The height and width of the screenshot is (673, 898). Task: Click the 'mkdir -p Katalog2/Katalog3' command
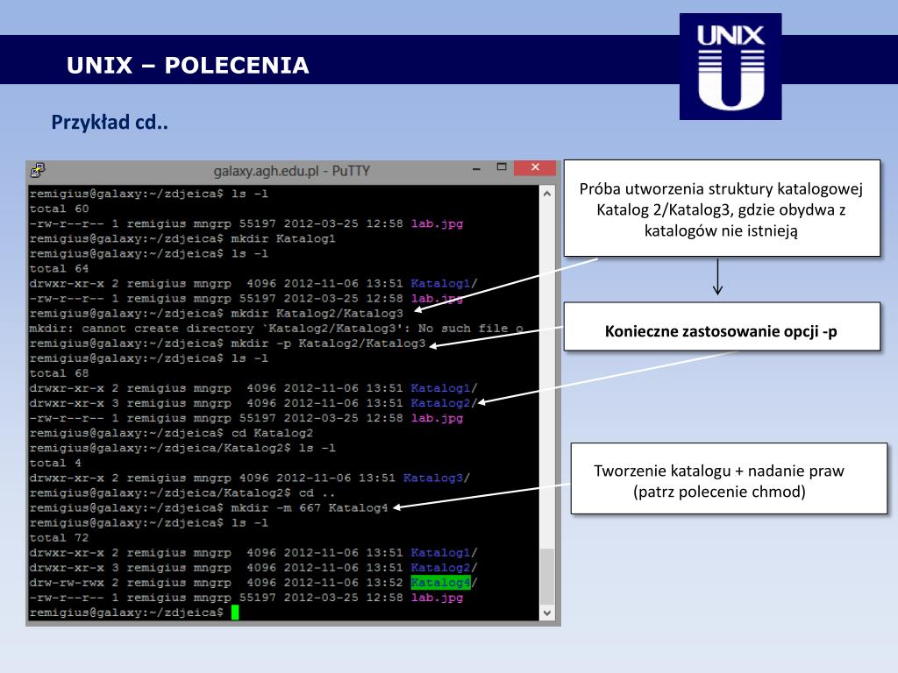point(328,344)
